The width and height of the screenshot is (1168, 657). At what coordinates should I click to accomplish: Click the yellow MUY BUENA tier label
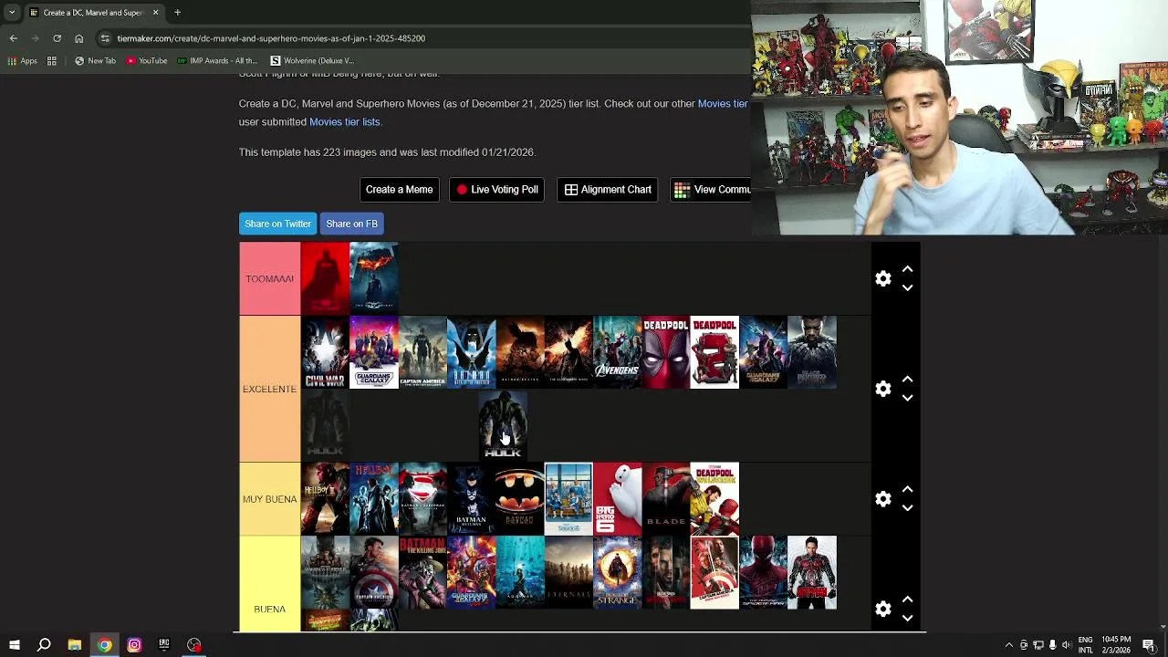tap(269, 499)
